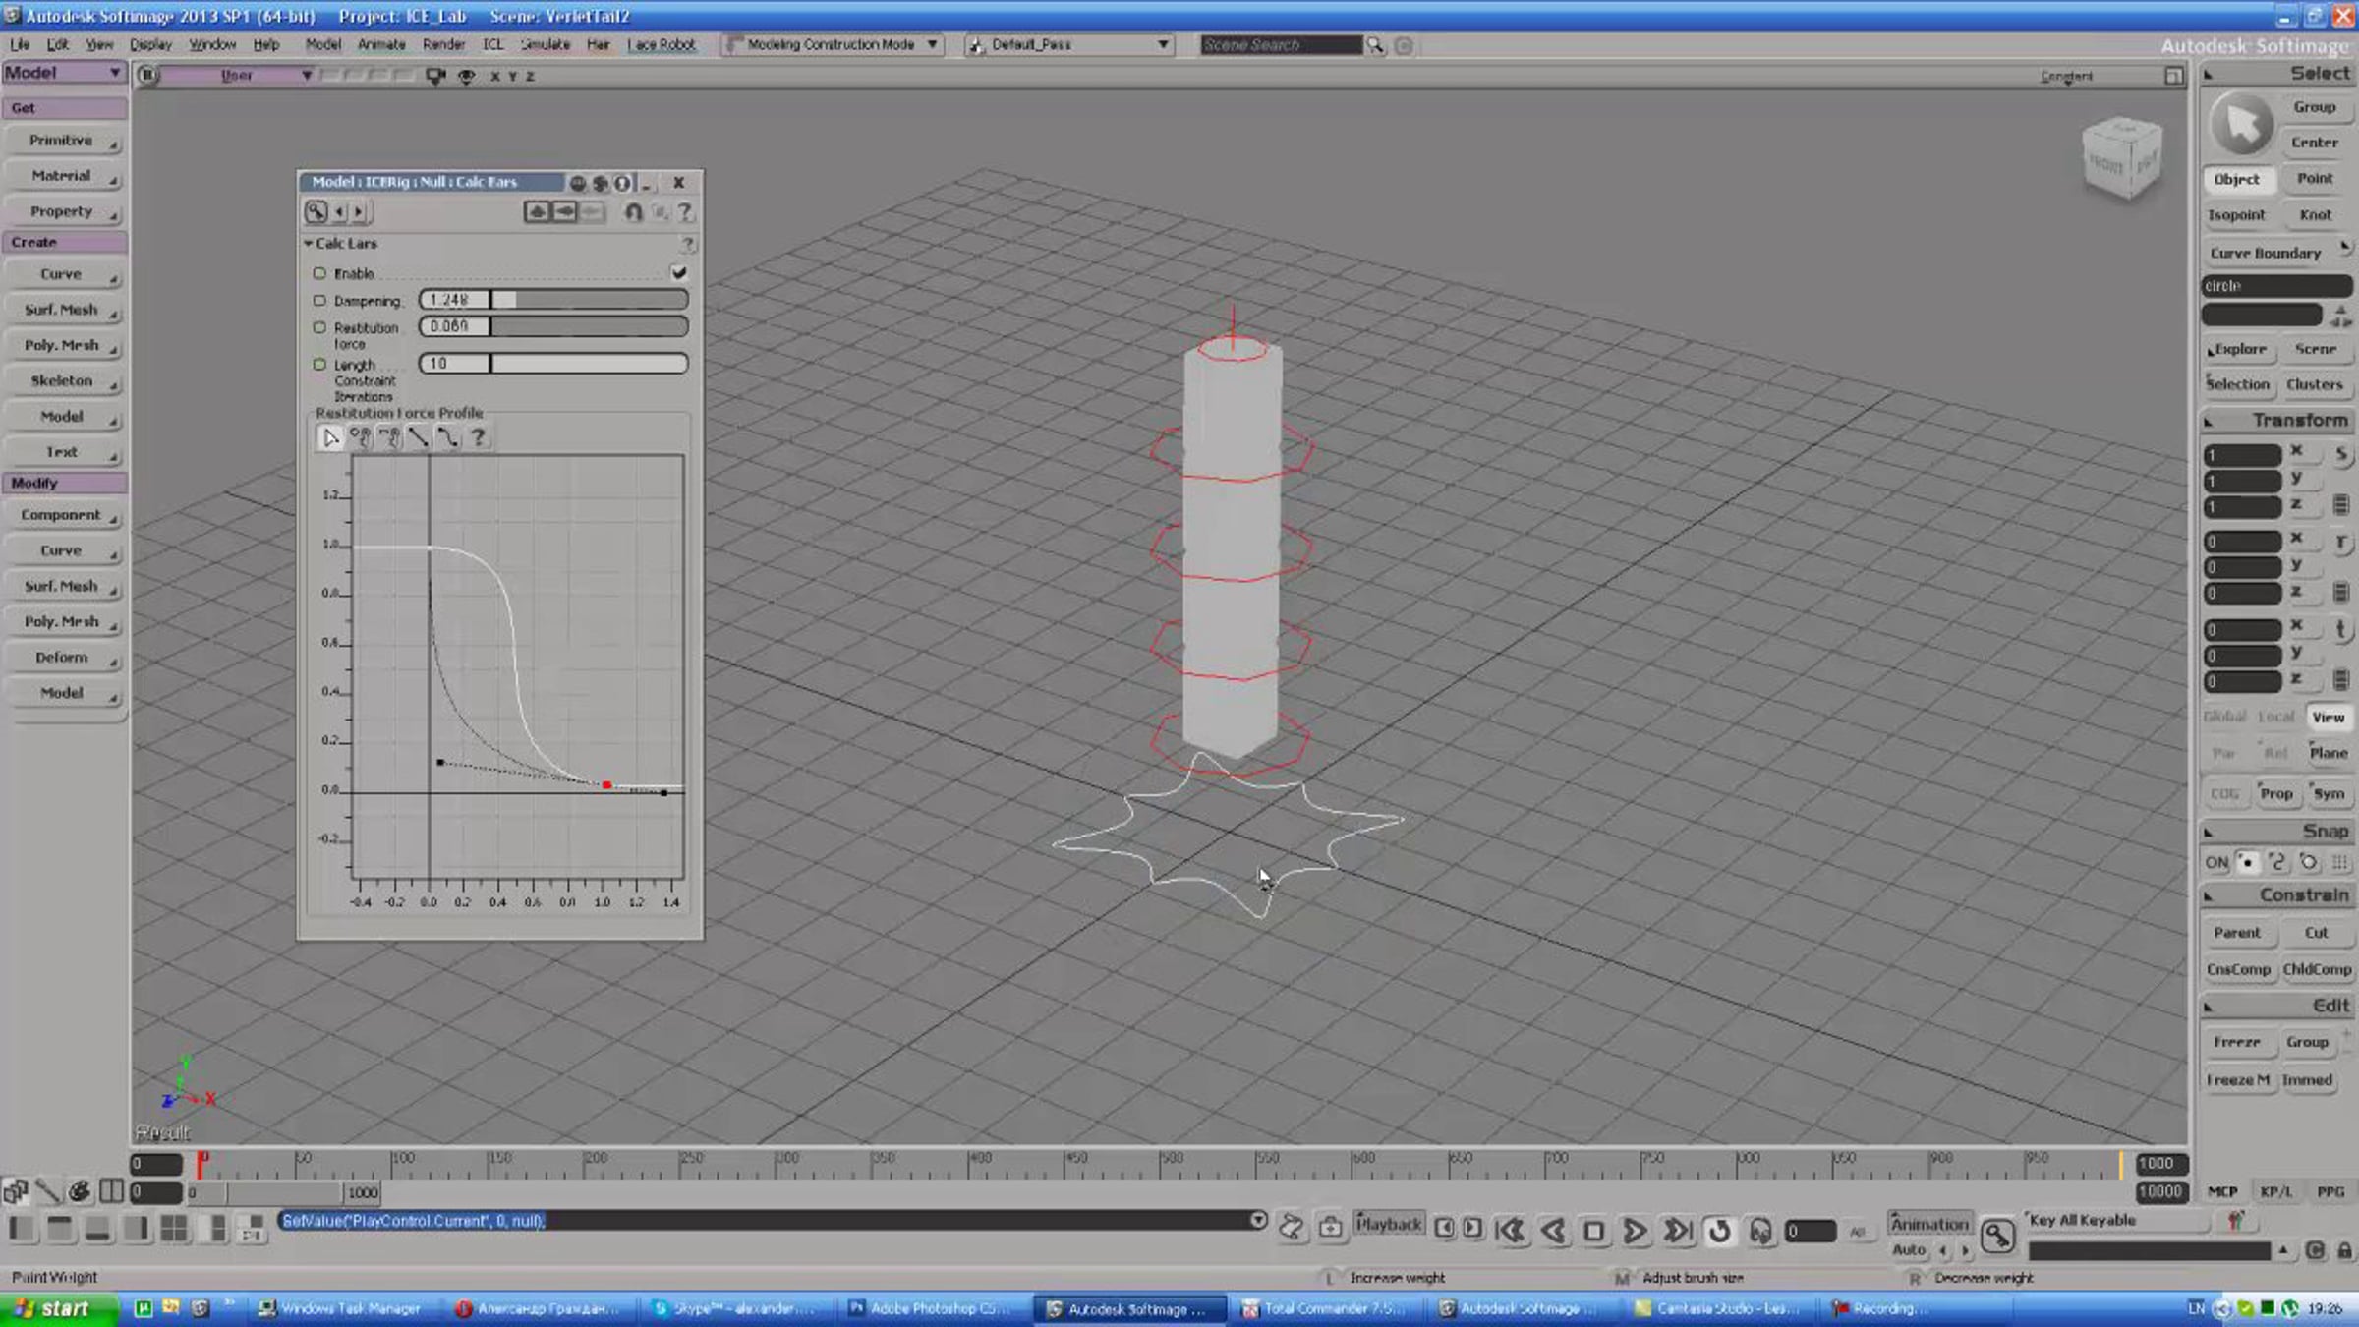This screenshot has width=2359, height=1327.
Task: Click the Deform button in Modify section
Action: point(65,658)
